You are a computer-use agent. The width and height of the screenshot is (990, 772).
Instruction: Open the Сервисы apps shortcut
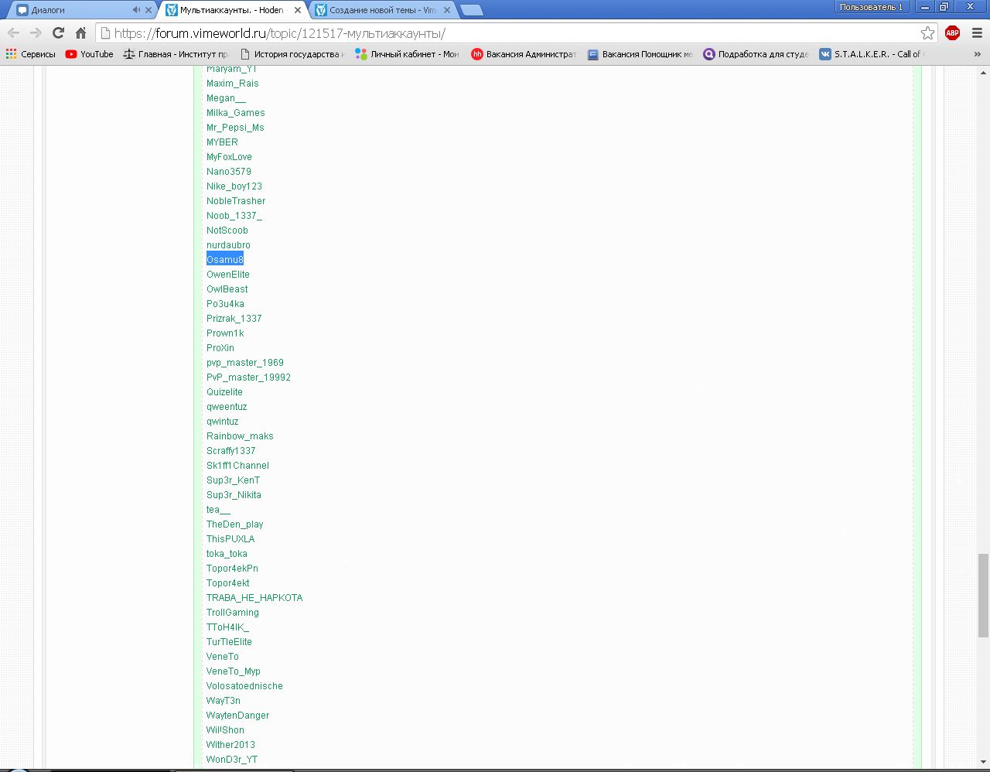pos(31,54)
